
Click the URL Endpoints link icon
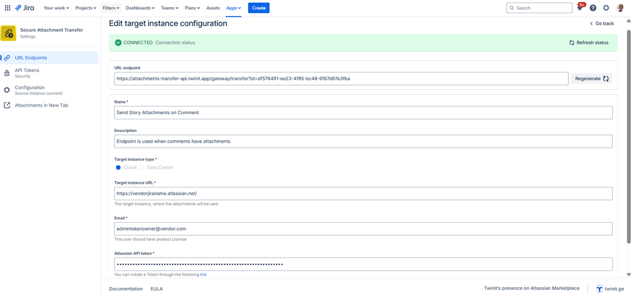[x=7, y=57]
